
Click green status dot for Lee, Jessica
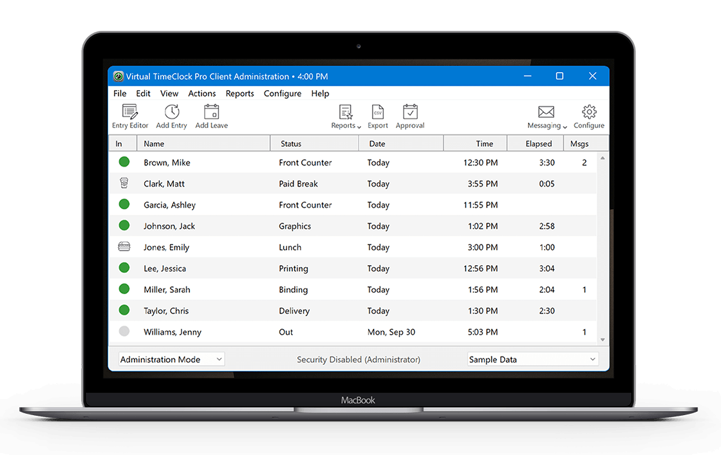coord(124,268)
